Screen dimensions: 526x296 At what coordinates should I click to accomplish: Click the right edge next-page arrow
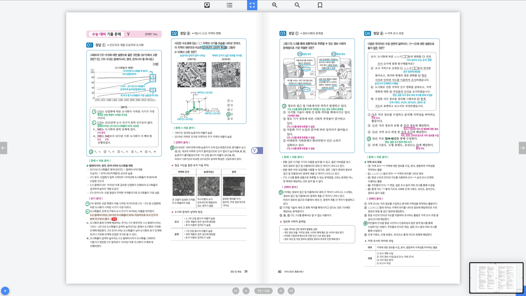[522, 148]
